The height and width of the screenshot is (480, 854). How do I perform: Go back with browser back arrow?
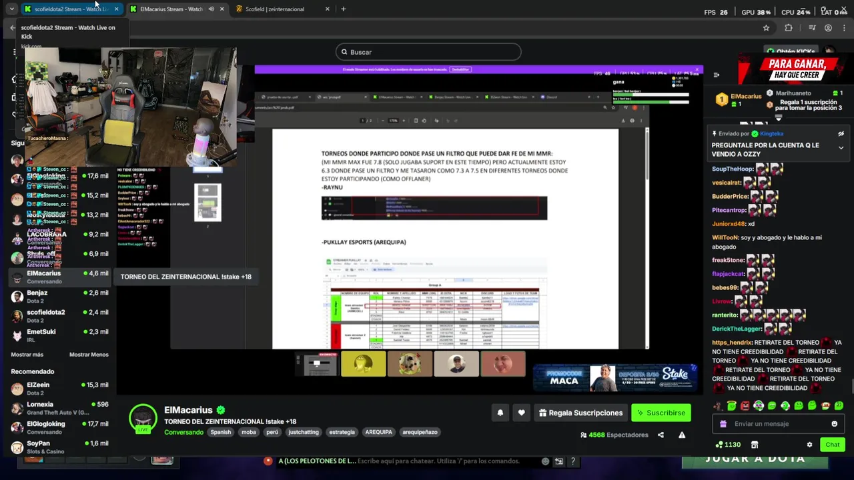coord(12,28)
